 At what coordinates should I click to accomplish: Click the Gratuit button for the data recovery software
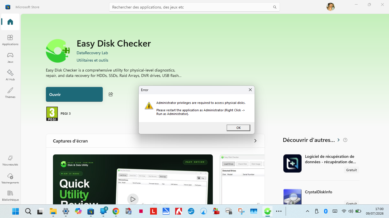pyautogui.click(x=351, y=170)
